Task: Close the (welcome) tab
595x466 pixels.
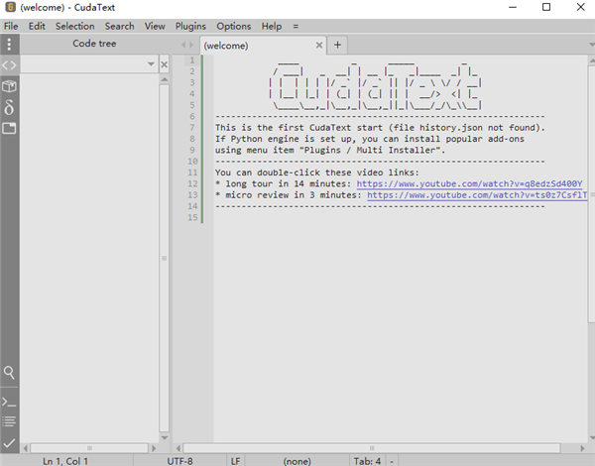Action: 319,46
